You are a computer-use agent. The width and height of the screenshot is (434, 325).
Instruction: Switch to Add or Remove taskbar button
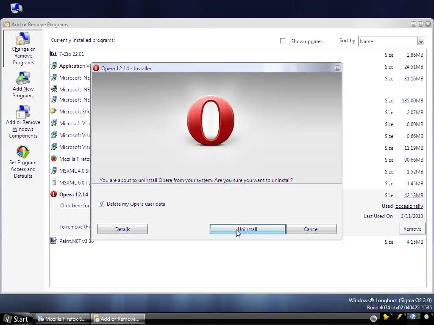coord(118,319)
